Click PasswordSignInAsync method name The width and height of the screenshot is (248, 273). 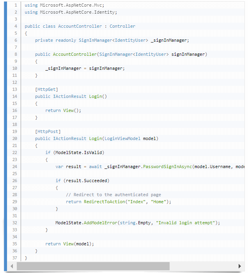(x=168, y=167)
